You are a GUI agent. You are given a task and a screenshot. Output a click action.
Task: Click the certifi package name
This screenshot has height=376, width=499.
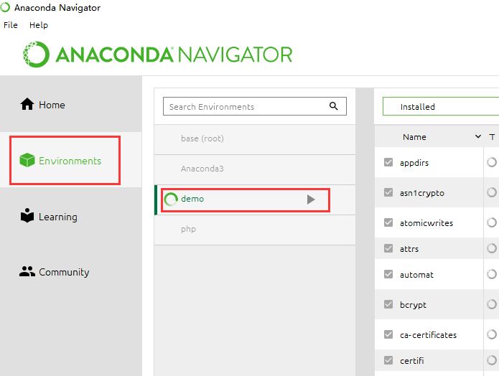click(412, 361)
